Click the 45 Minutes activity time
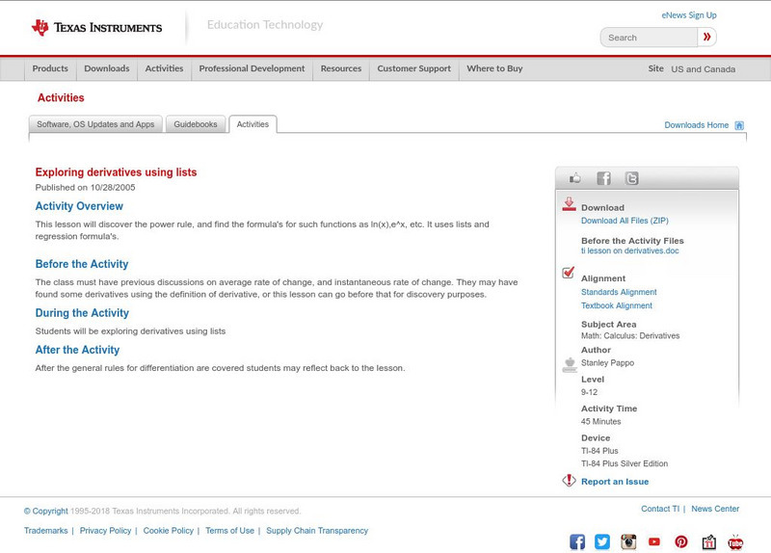The width and height of the screenshot is (771, 553). click(600, 422)
